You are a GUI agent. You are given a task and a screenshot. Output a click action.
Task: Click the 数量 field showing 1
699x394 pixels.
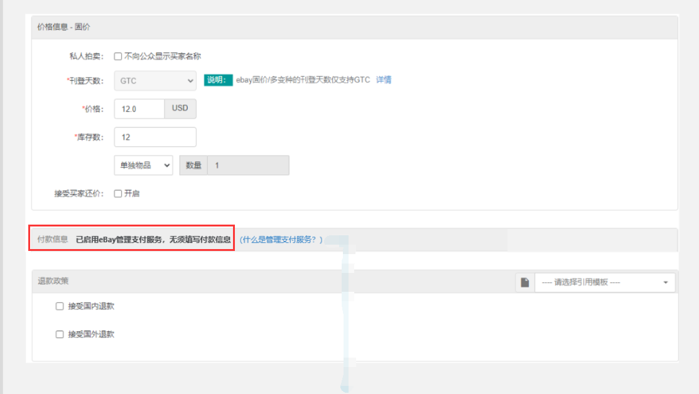[248, 165]
